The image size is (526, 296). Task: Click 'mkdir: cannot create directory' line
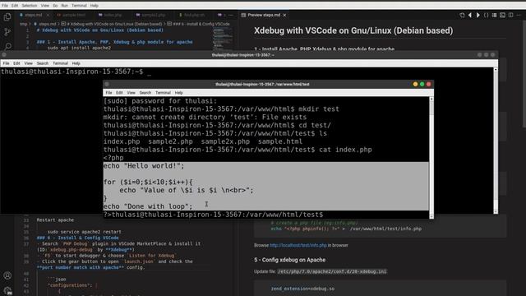coord(205,117)
